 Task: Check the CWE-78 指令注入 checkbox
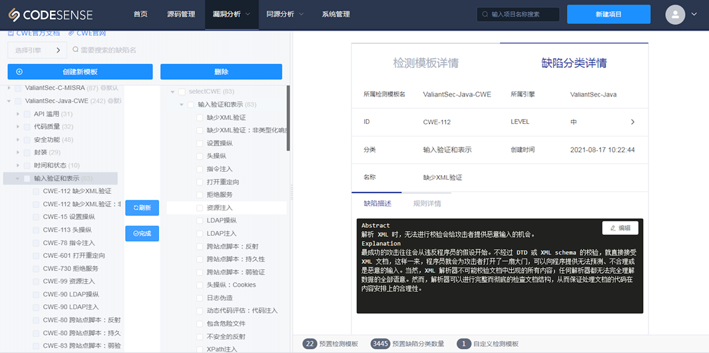(x=36, y=242)
